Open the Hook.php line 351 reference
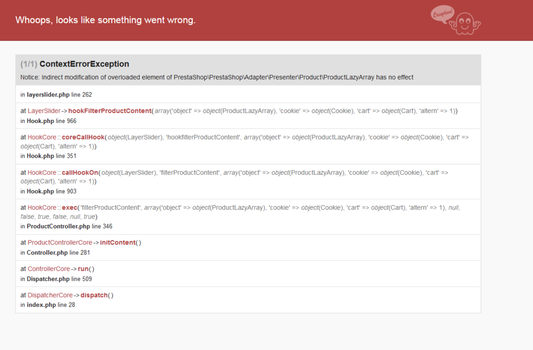 pyautogui.click(x=52, y=156)
